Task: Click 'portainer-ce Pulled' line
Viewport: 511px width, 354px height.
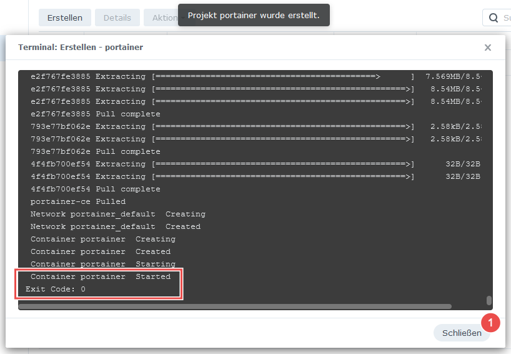Action: coord(78,201)
